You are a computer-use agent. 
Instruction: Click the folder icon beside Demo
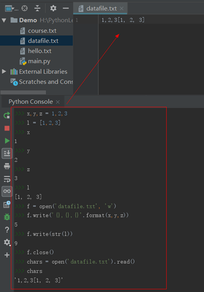pyautogui.click(x=14, y=20)
